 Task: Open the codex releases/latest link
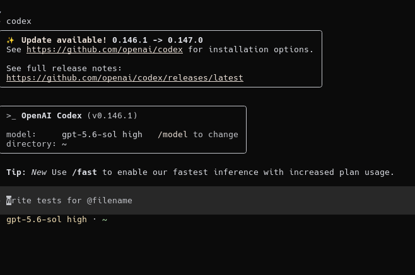125,77
